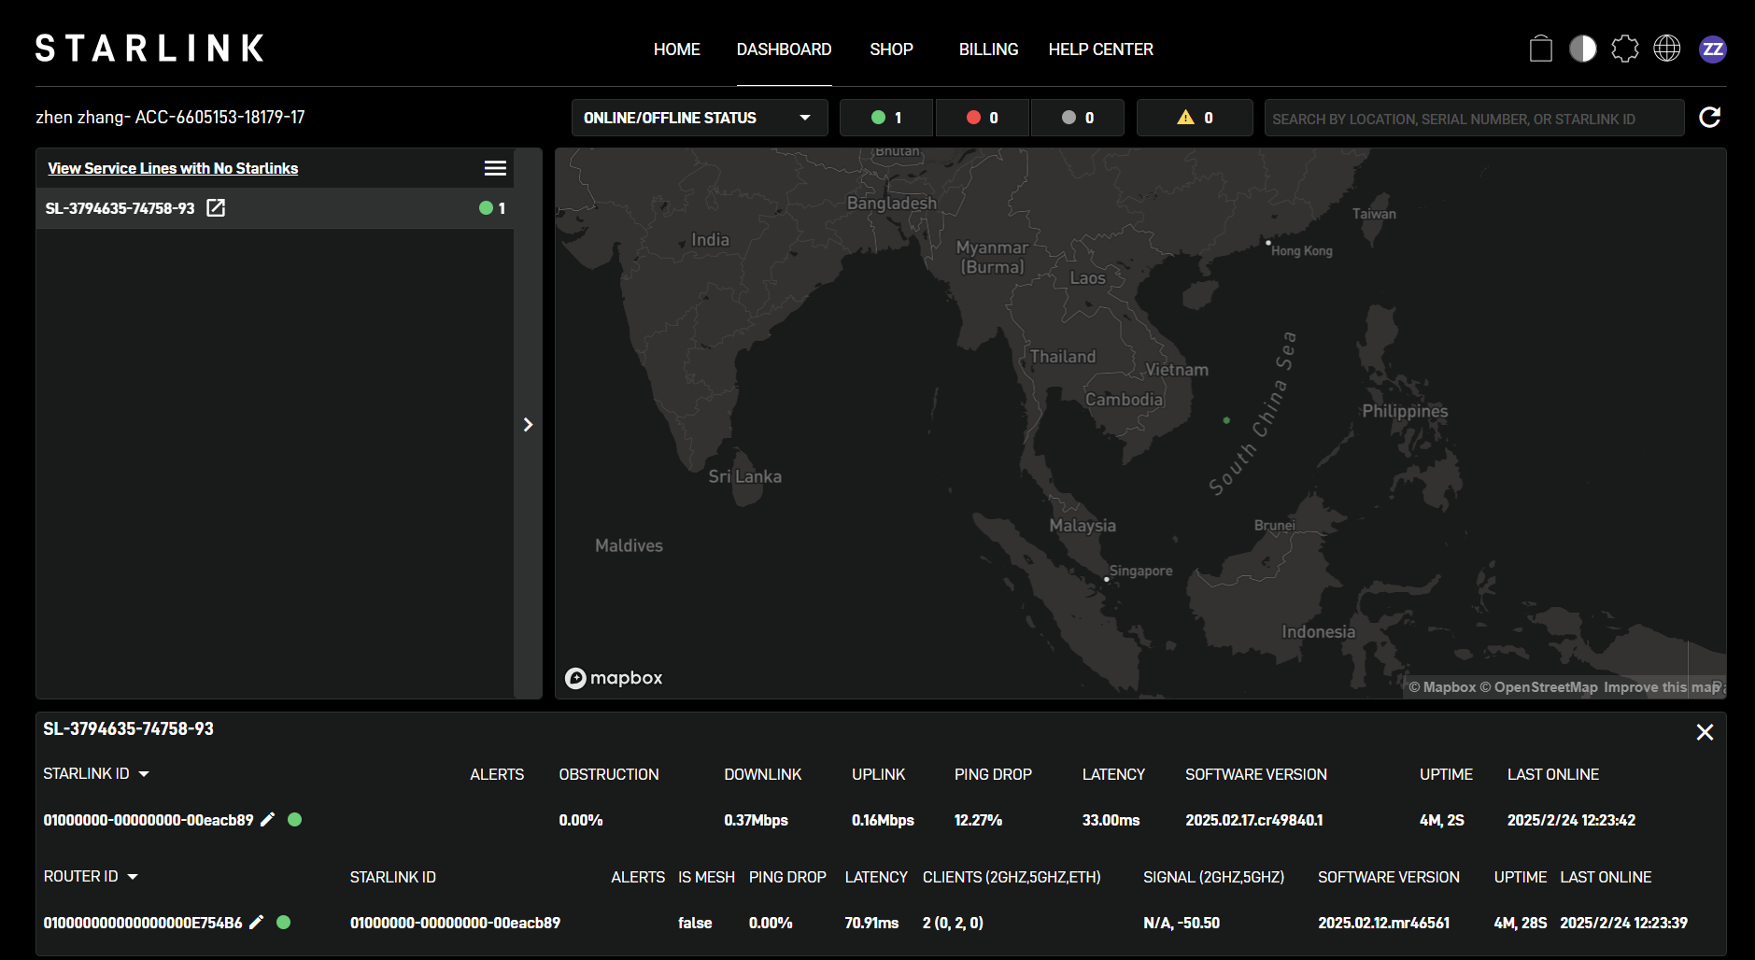Click SL-3794635-74758-93 detail panel heading

[128, 728]
